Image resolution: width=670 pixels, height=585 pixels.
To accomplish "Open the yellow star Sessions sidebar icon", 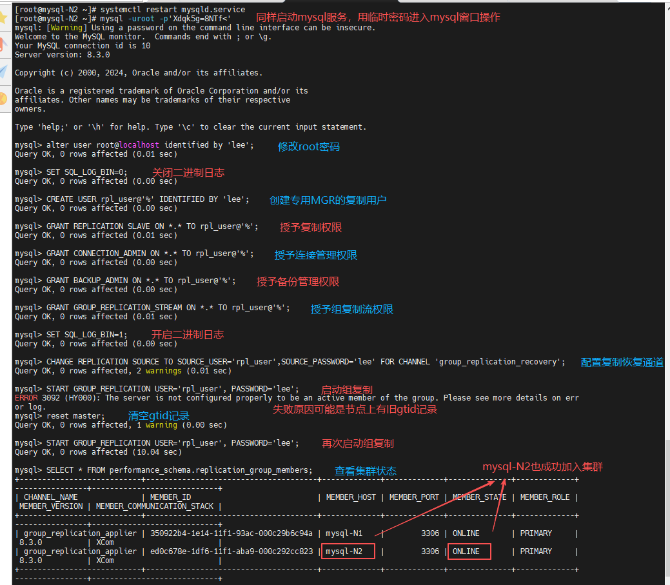I will 3,17.
